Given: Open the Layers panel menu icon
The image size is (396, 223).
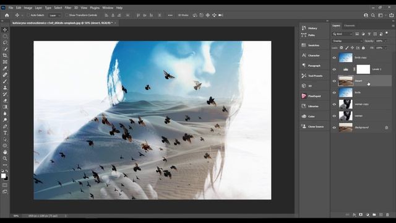Looking at the screenshot, I should tap(393, 26).
